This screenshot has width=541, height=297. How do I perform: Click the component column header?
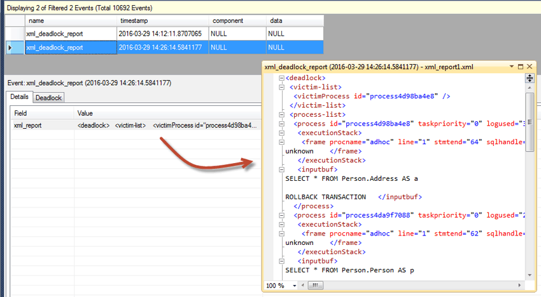point(237,21)
